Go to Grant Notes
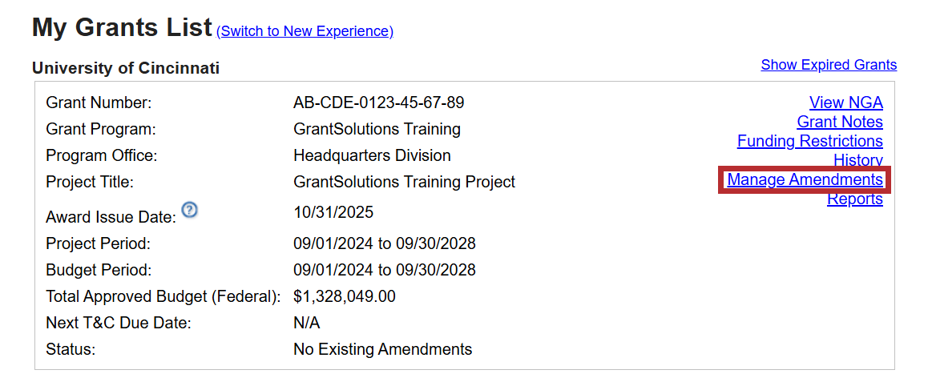The image size is (928, 378). [839, 122]
